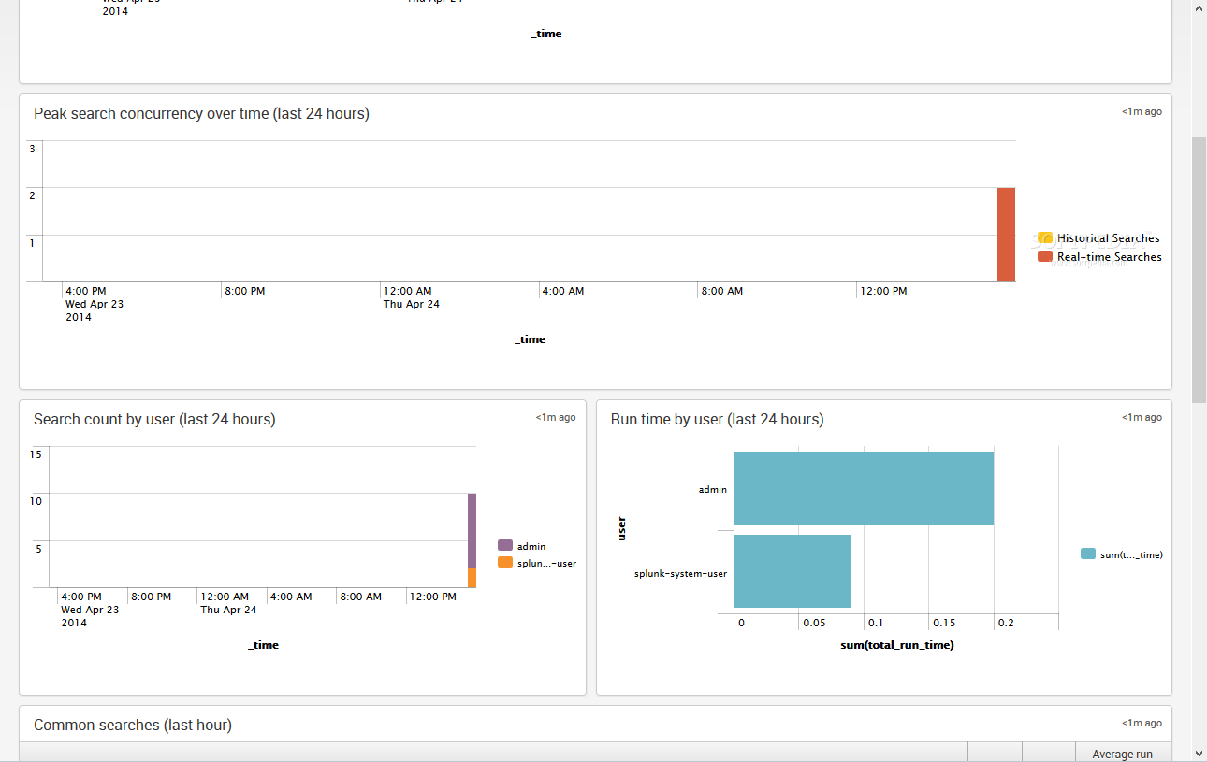Click the '12:00 PM' label in search count chart
The height and width of the screenshot is (762, 1207).
click(433, 597)
